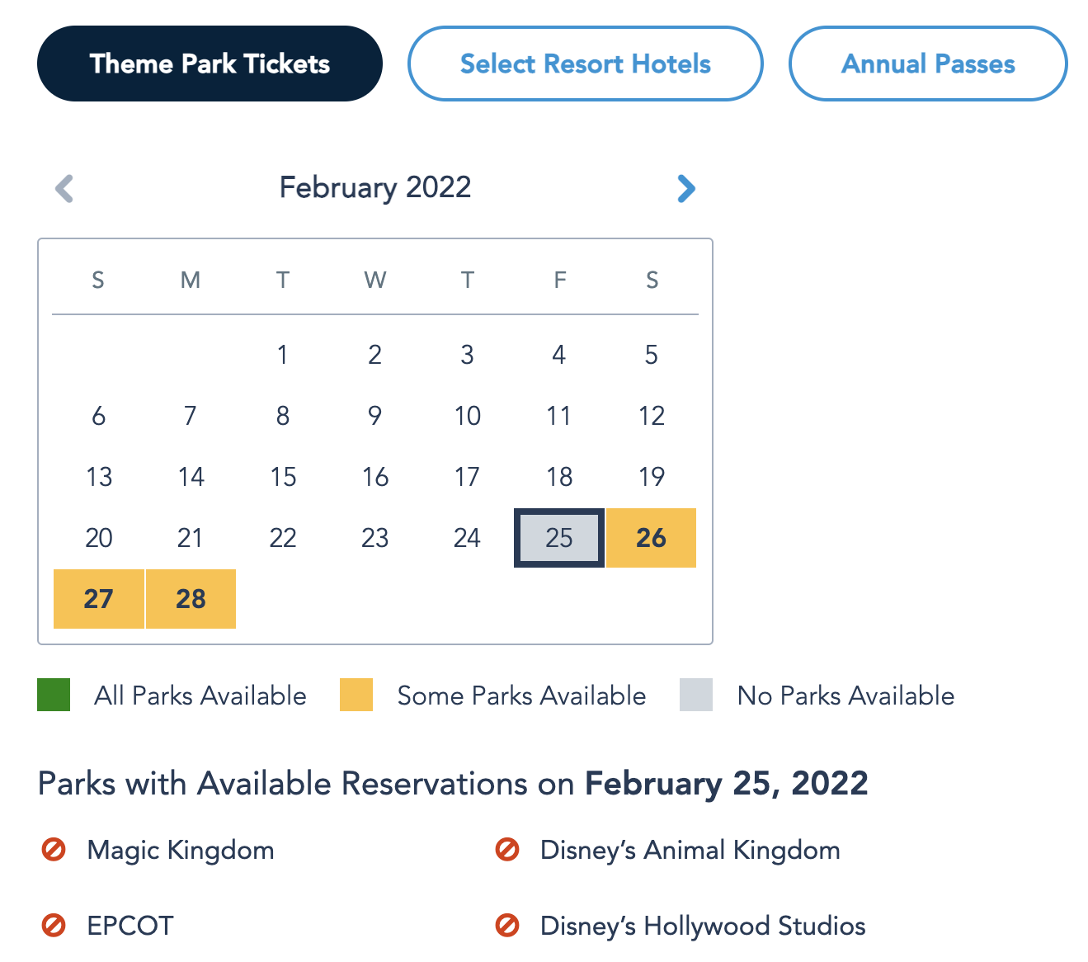Select the highlighted February 25 date
This screenshot has width=1088, height=962.
point(559,538)
